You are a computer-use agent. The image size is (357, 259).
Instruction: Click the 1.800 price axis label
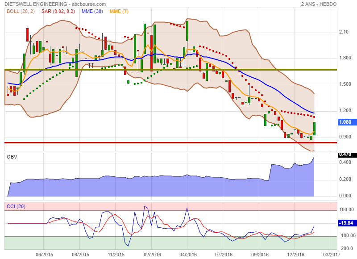(x=345, y=58)
